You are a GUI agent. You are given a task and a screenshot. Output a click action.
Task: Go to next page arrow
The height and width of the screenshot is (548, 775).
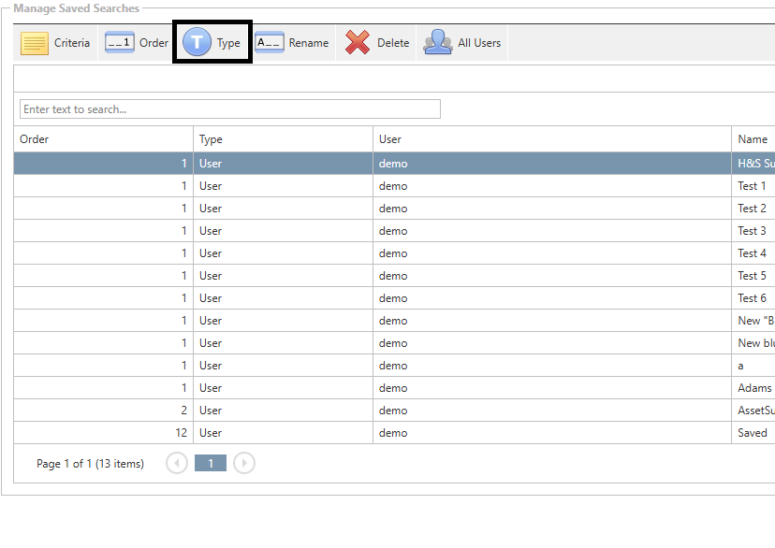(243, 463)
